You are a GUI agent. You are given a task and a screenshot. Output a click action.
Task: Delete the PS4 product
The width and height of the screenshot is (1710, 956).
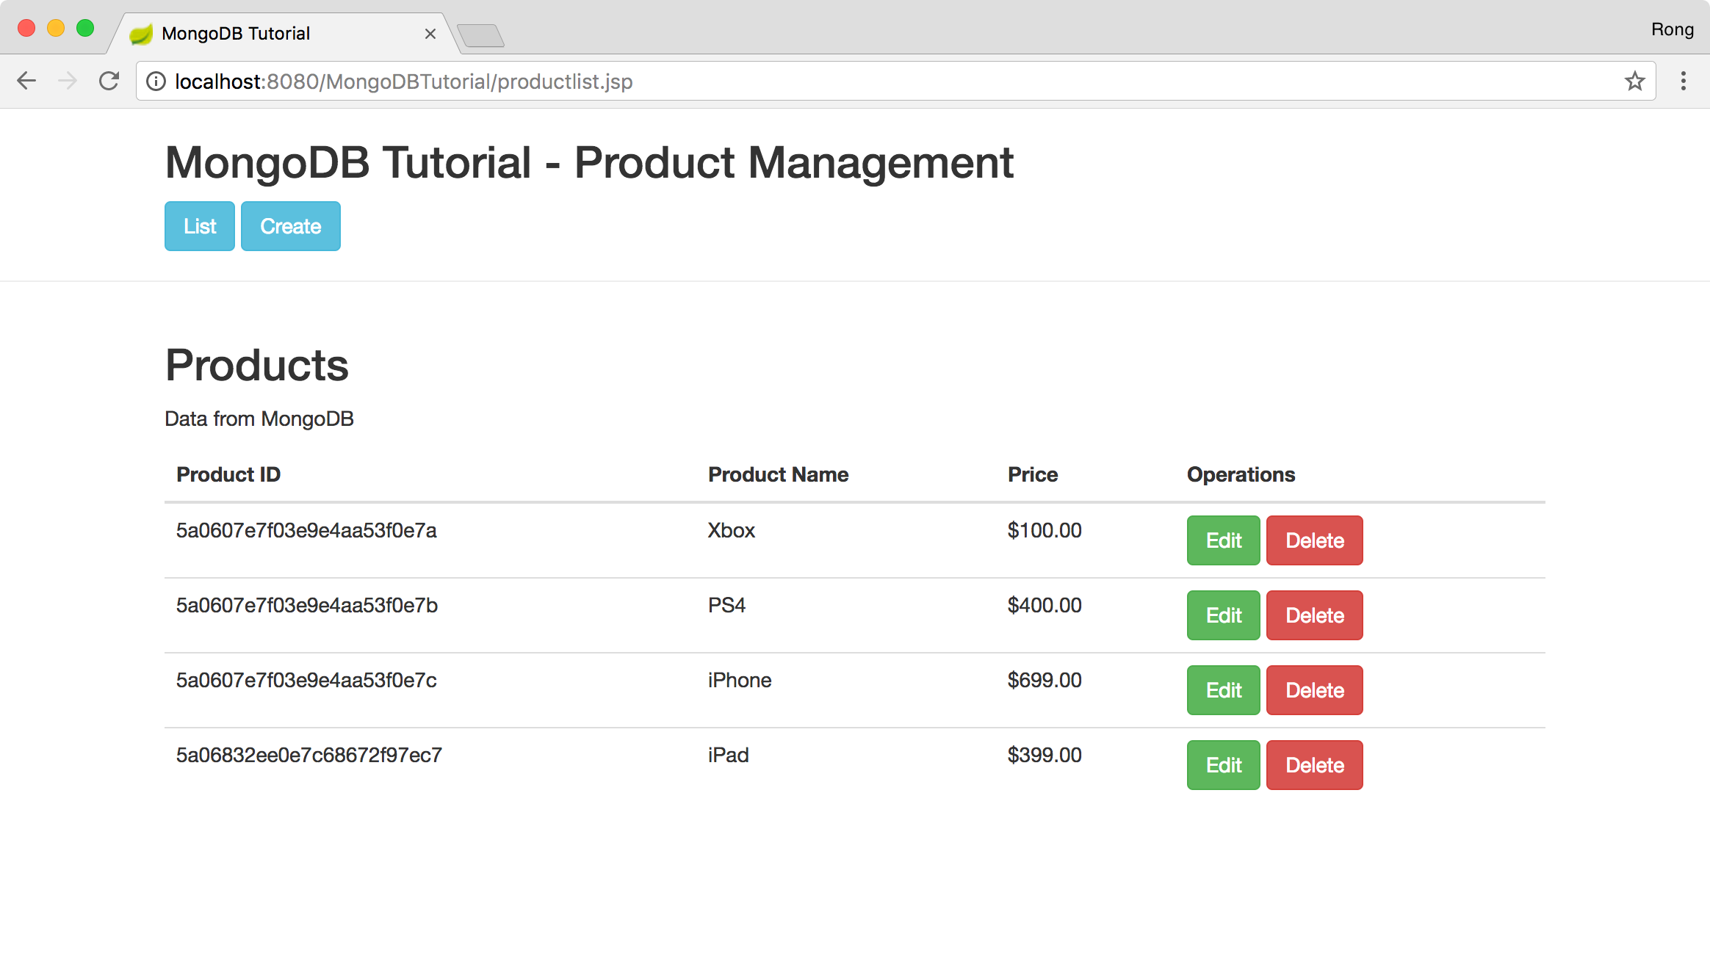(x=1315, y=615)
